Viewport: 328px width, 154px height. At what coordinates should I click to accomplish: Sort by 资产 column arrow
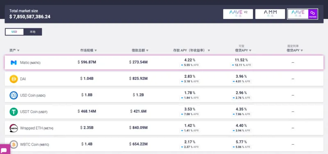(18, 50)
